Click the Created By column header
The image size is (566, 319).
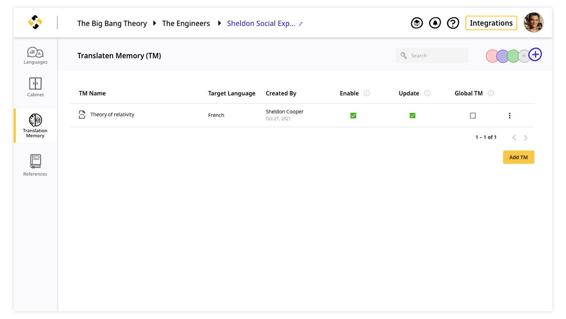[281, 93]
